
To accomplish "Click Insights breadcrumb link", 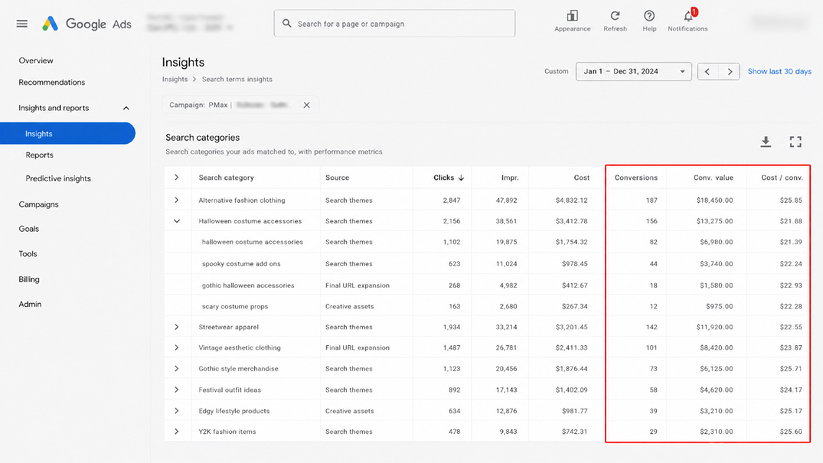I will click(175, 79).
